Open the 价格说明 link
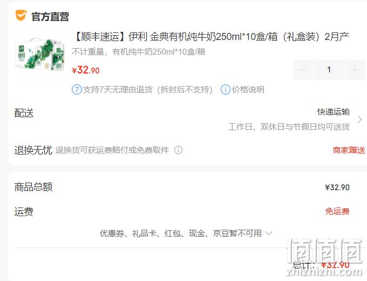The width and height of the screenshot is (367, 281). [x=248, y=90]
